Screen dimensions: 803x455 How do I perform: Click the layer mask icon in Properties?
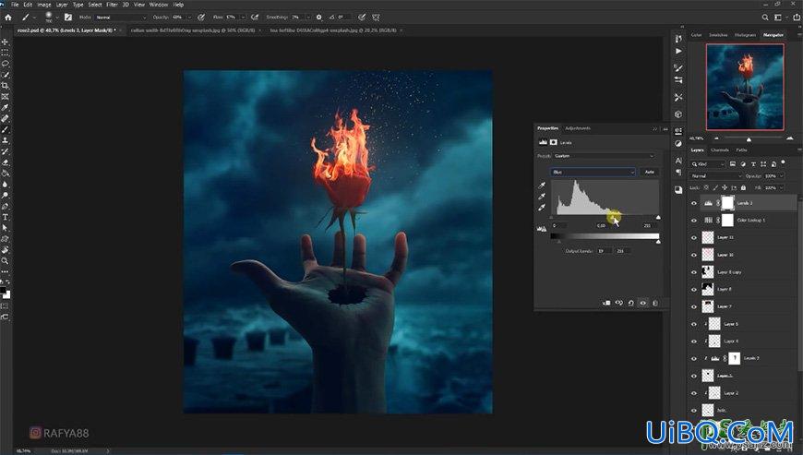click(x=554, y=142)
